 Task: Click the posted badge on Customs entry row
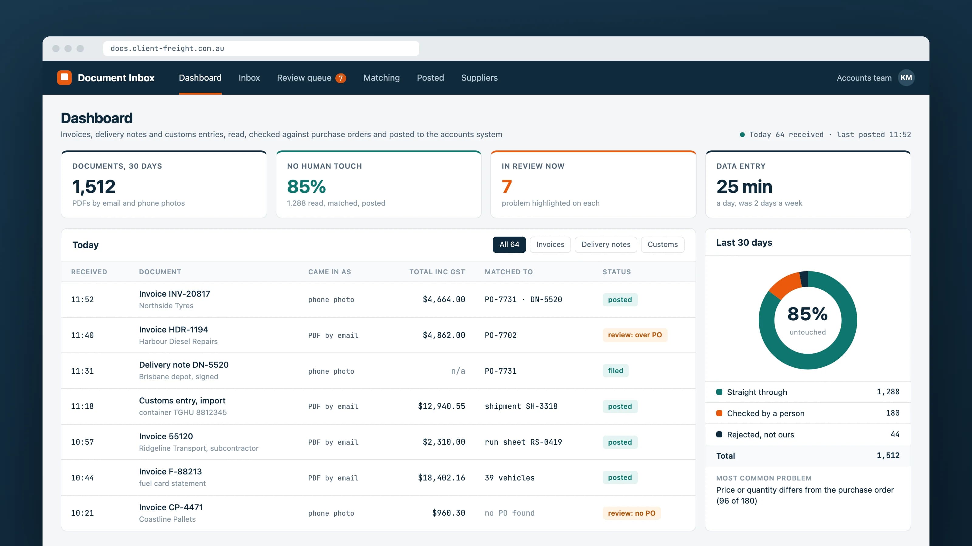pyautogui.click(x=620, y=406)
